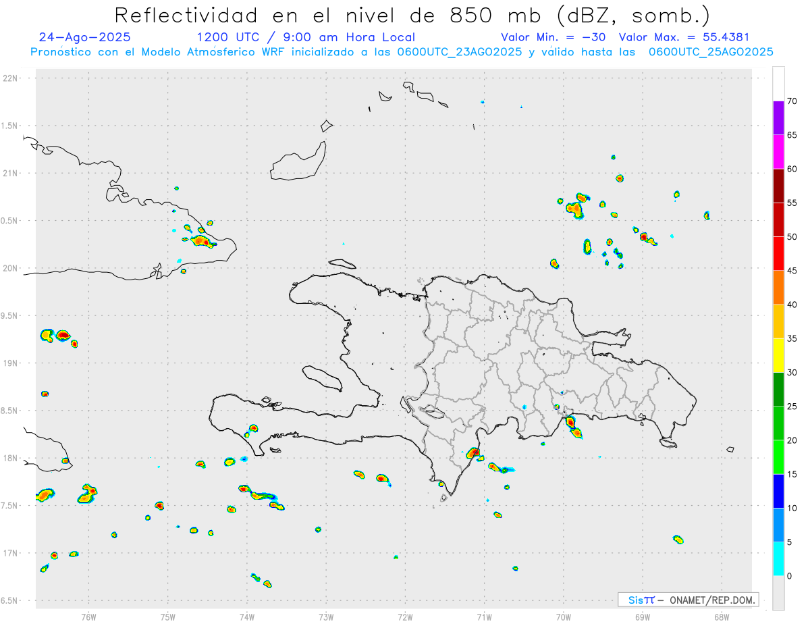Image resolution: width=810 pixels, height=626 pixels.
Task: Pick the dark green 25-30 dBZ legend swatch
Action: pos(779,390)
